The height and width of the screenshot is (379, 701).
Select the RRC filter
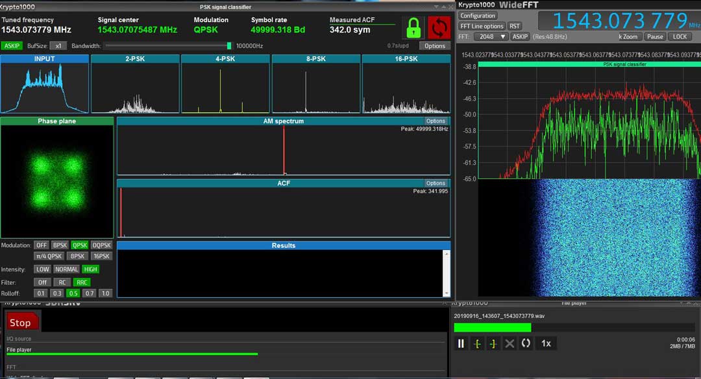[x=82, y=282]
